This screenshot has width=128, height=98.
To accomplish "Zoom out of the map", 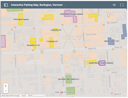I will tap(6, 91).
